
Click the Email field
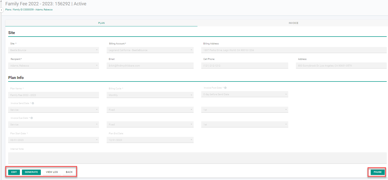[x=150, y=66]
